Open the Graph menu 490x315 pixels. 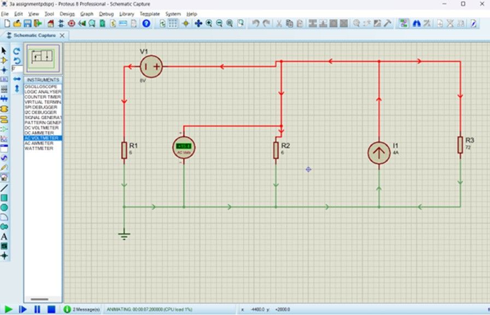tap(87, 14)
